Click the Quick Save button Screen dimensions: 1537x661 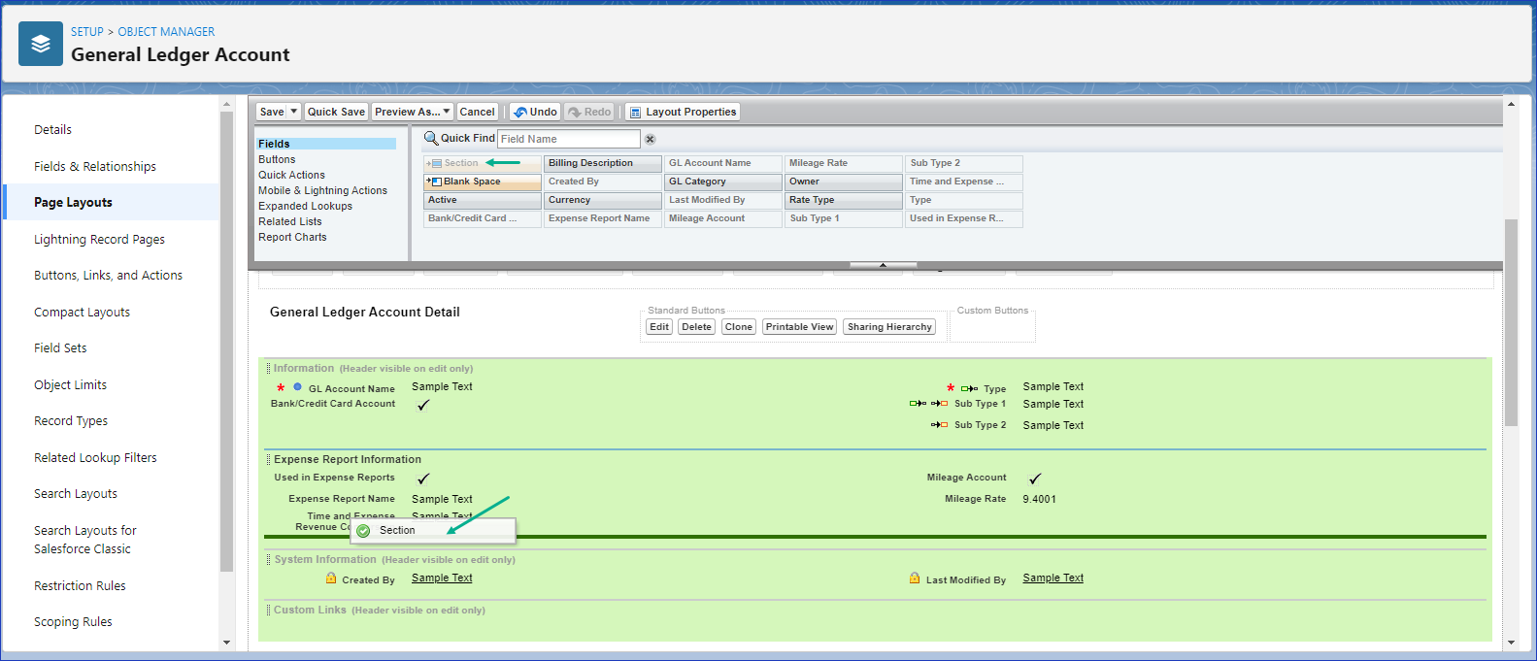(336, 112)
